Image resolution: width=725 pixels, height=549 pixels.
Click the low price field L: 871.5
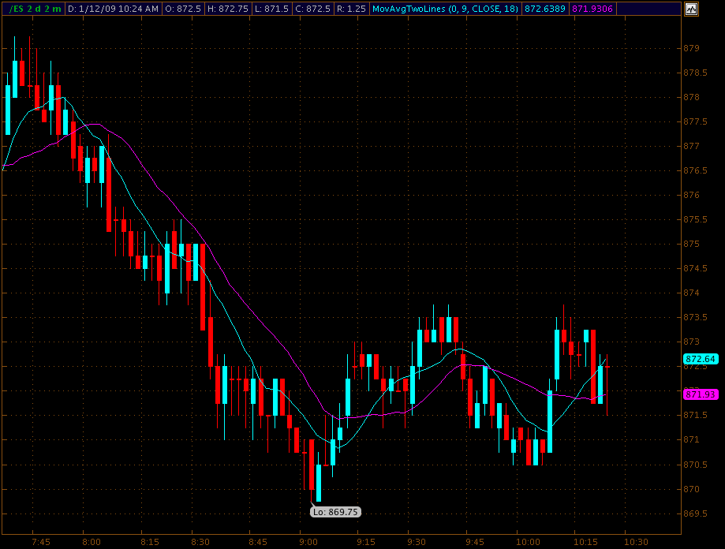(x=273, y=9)
